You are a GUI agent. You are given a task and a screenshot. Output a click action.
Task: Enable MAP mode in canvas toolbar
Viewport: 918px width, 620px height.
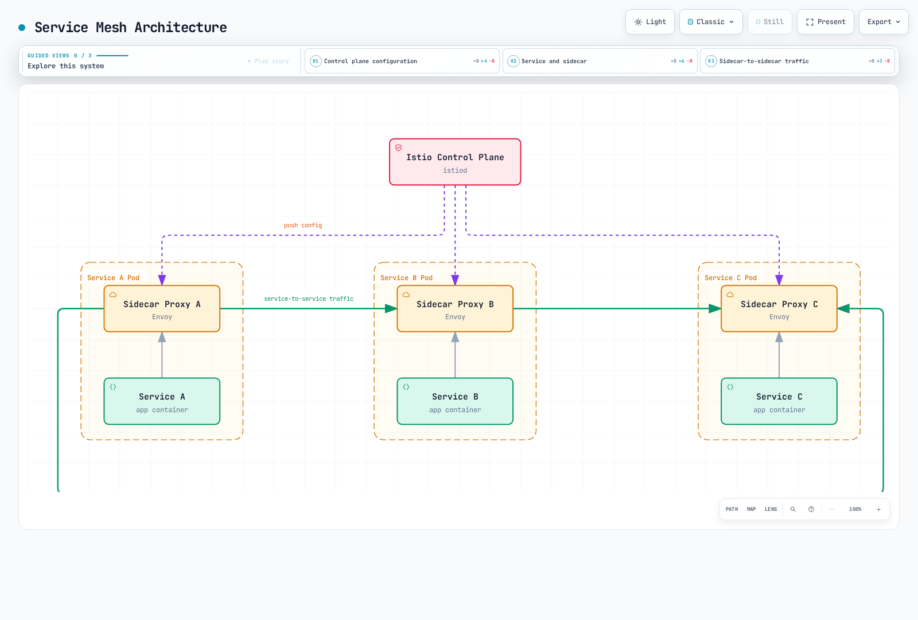coord(751,509)
